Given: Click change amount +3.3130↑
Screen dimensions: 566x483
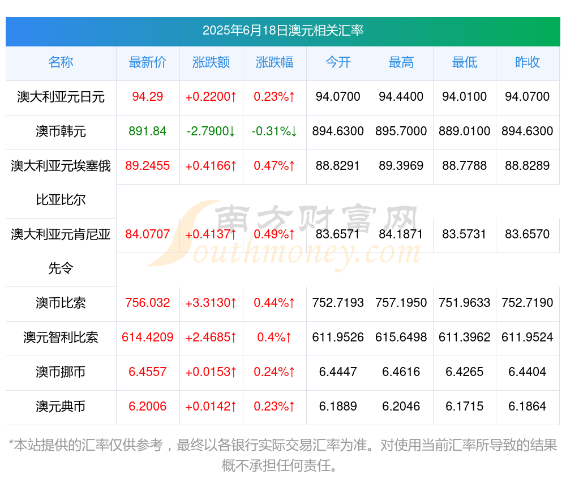Looking at the screenshot, I should click(x=211, y=303).
